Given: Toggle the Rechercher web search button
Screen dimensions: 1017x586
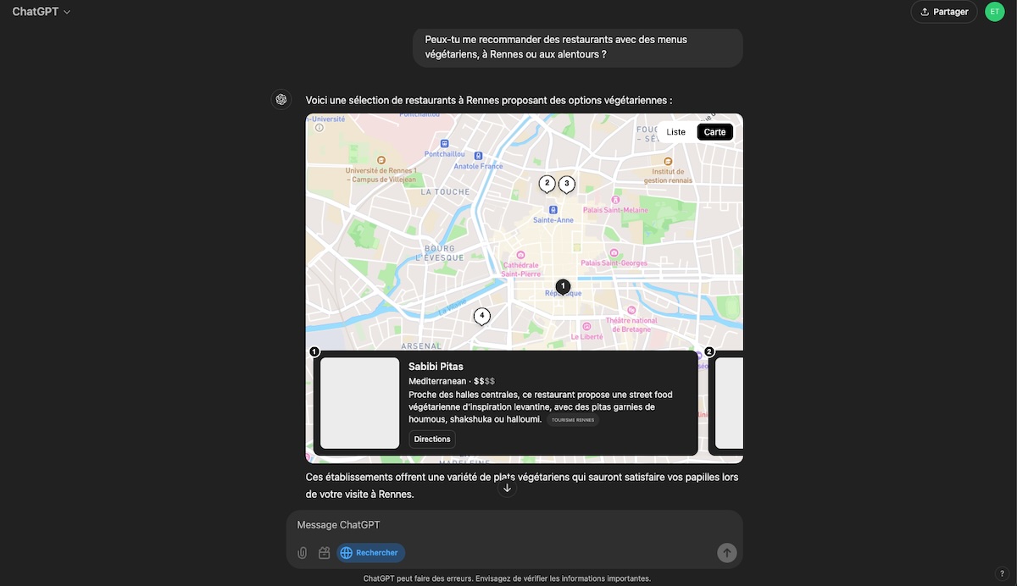Looking at the screenshot, I should [x=370, y=553].
